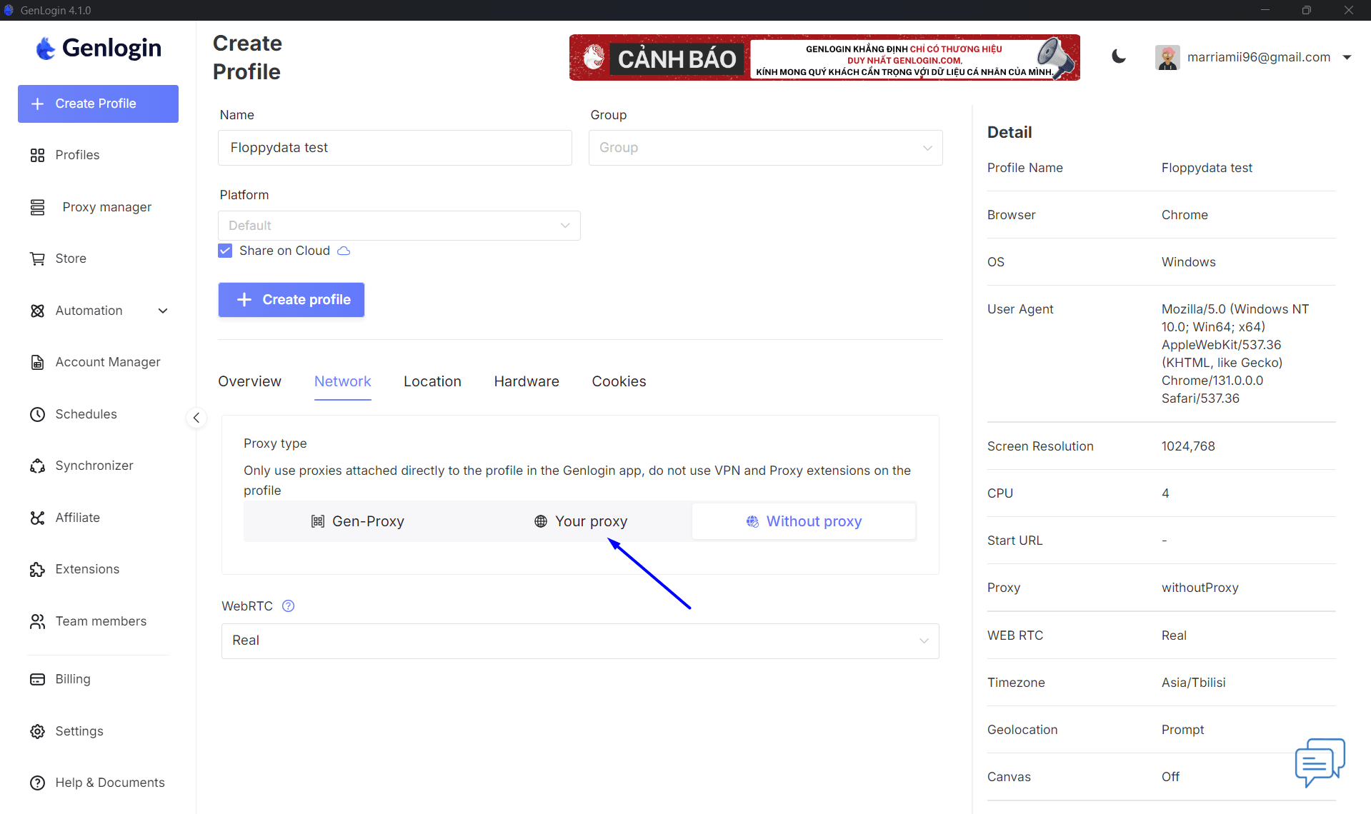Click the Extensions puzzle icon
The image size is (1371, 814).
coord(37,569)
